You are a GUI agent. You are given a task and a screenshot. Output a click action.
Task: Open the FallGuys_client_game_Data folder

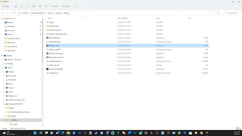click(x=58, y=34)
